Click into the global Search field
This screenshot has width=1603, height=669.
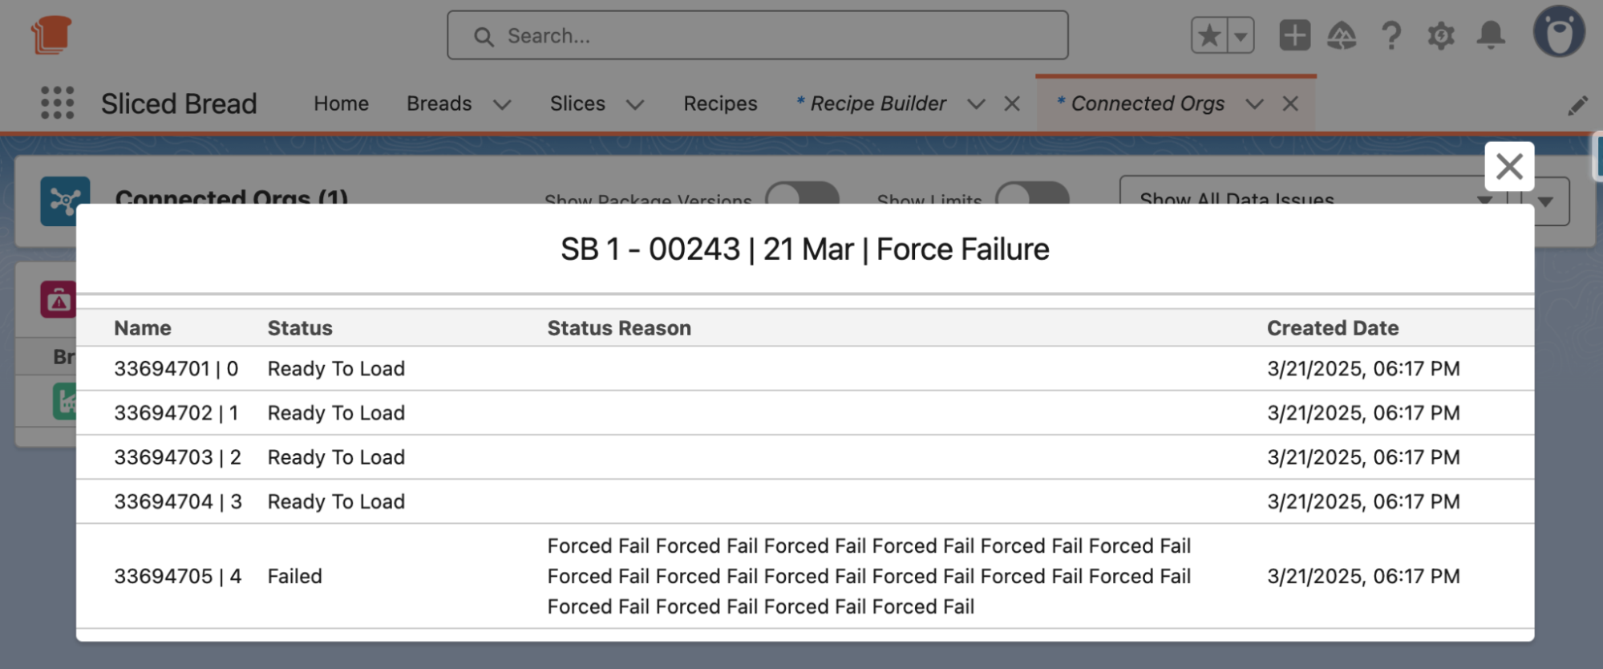pyautogui.click(x=757, y=36)
